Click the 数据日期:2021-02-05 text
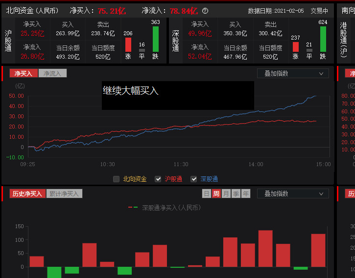 [276, 11]
